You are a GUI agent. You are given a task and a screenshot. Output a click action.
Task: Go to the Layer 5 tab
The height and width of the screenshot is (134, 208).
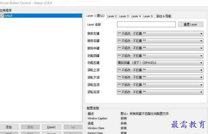click(148, 16)
